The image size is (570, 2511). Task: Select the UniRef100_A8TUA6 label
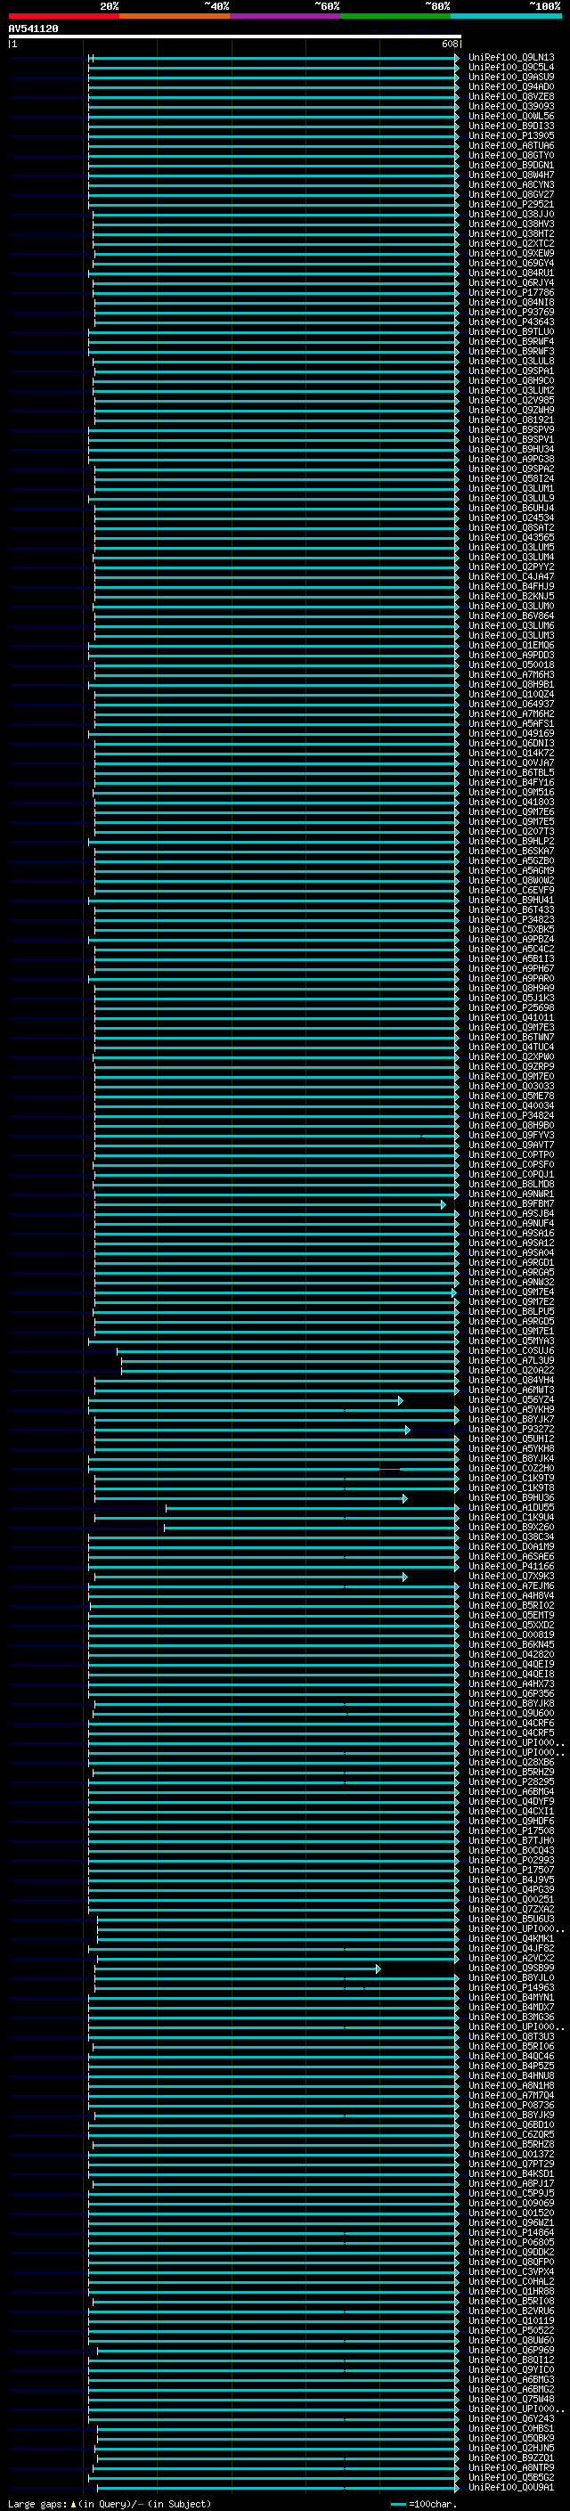click(x=511, y=145)
